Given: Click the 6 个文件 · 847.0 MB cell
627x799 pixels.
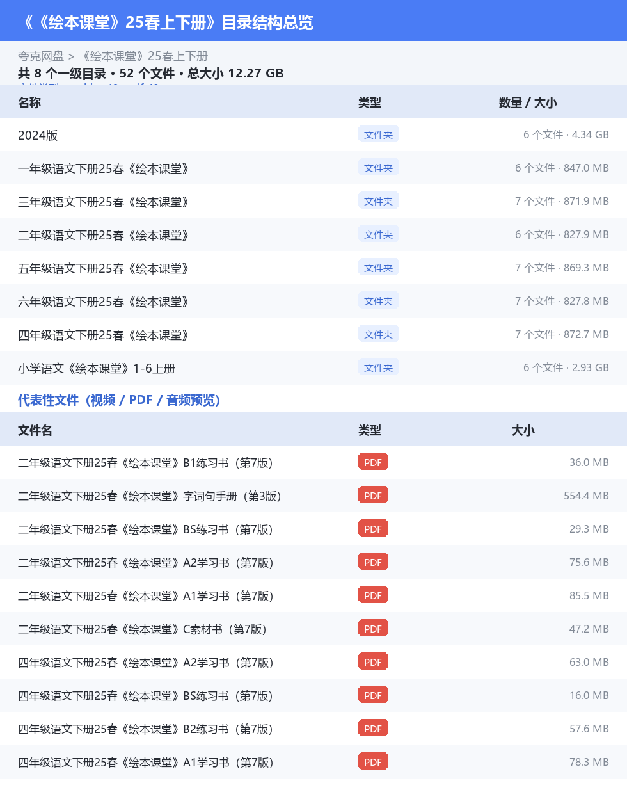Looking at the screenshot, I should coord(562,168).
